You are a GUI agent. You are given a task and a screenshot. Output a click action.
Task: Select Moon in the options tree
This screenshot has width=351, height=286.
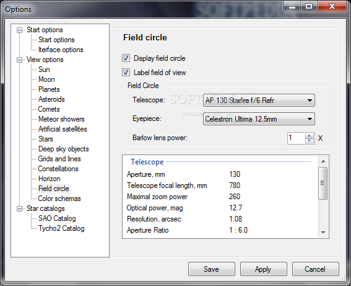pyautogui.click(x=46, y=79)
